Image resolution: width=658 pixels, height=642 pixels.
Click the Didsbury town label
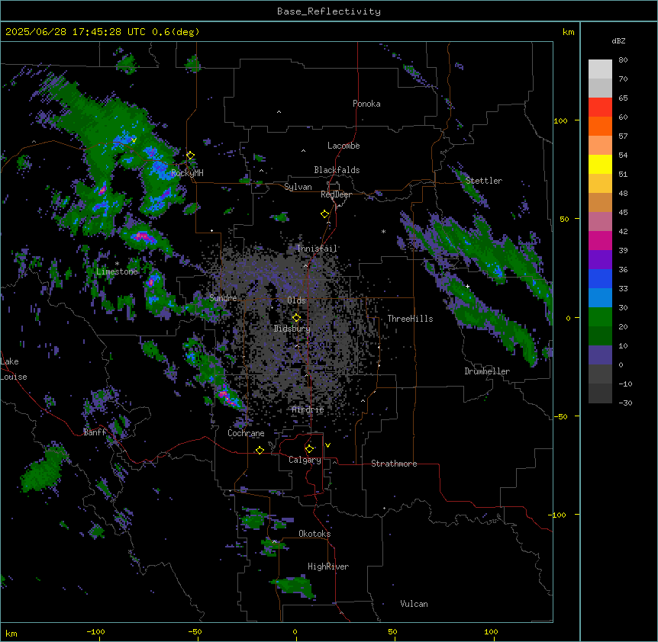point(292,329)
